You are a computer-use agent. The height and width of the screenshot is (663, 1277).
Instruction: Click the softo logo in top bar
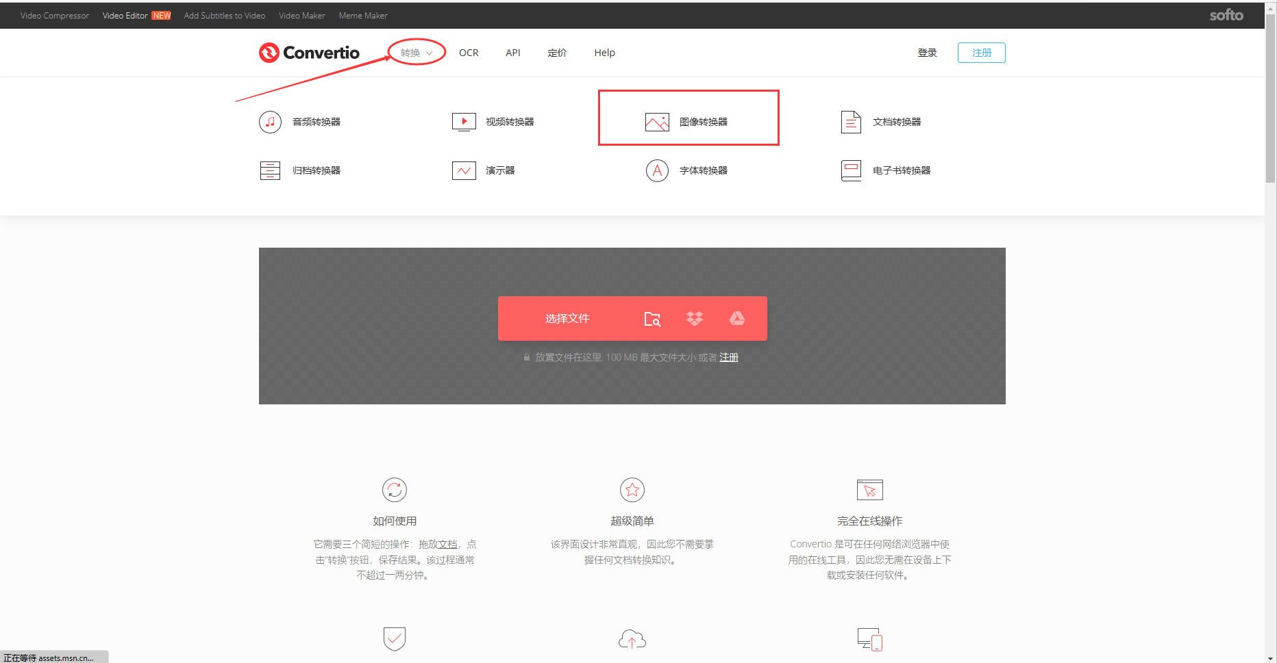coord(1226,15)
